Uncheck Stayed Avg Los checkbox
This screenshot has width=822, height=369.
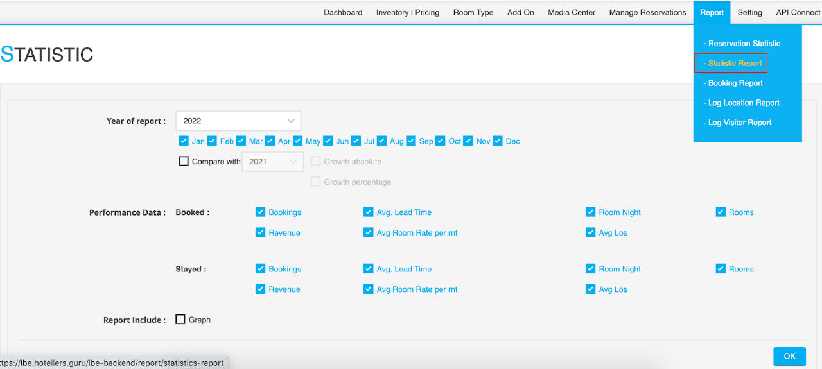591,289
